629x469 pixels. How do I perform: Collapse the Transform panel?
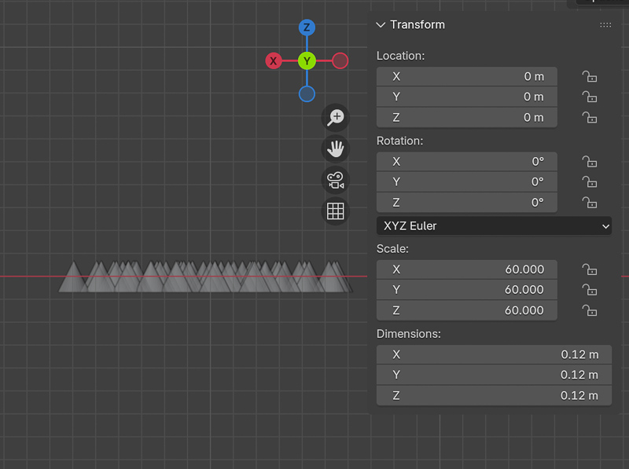(381, 25)
